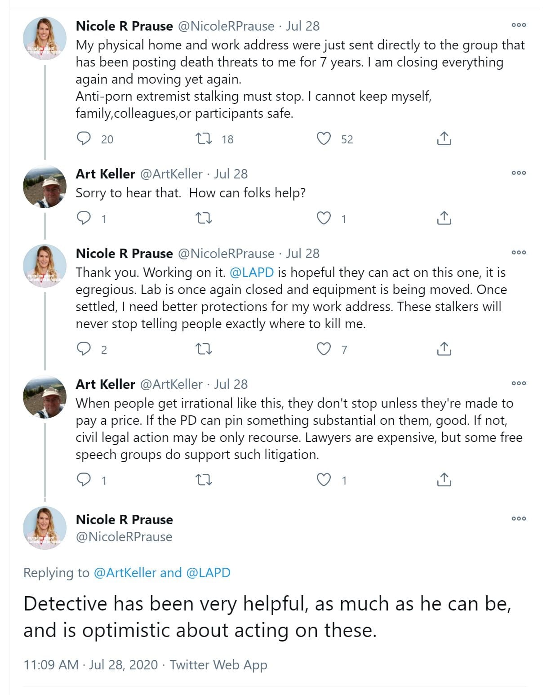Reply to the tweet with 20 replies

(84, 138)
